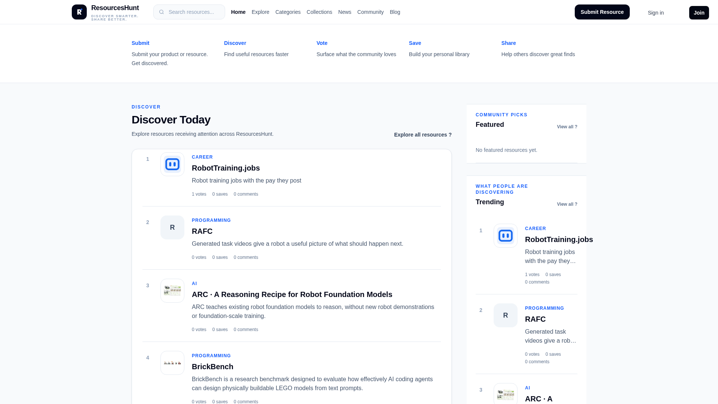Click the Submit Resource button
The height and width of the screenshot is (404, 718).
point(602,12)
